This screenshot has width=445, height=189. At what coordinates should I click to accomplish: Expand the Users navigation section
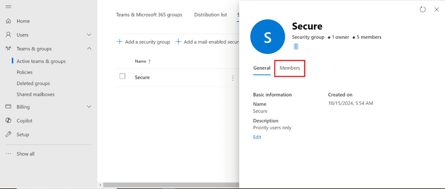pos(89,35)
